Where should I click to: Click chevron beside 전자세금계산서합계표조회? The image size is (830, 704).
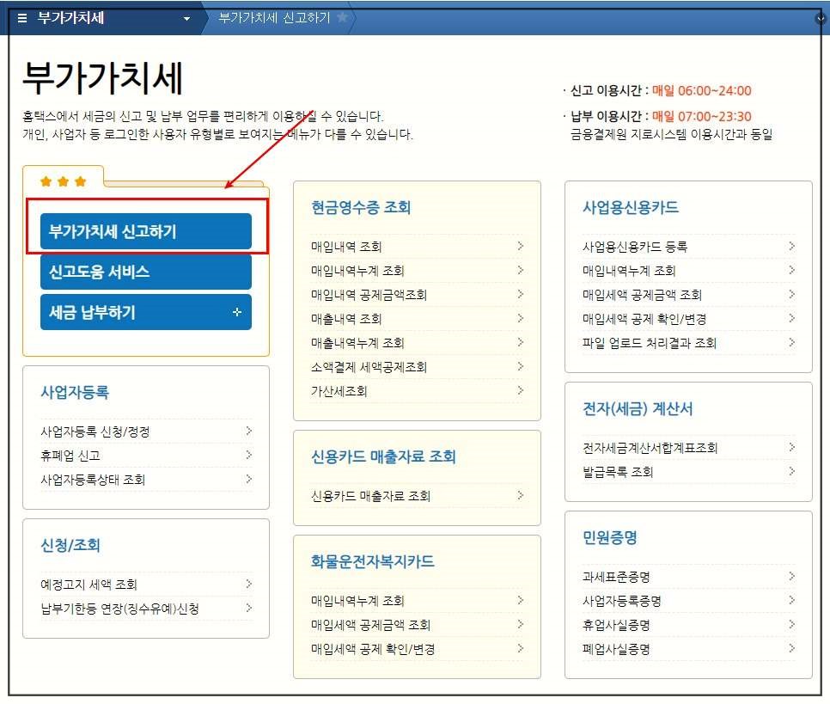[792, 447]
